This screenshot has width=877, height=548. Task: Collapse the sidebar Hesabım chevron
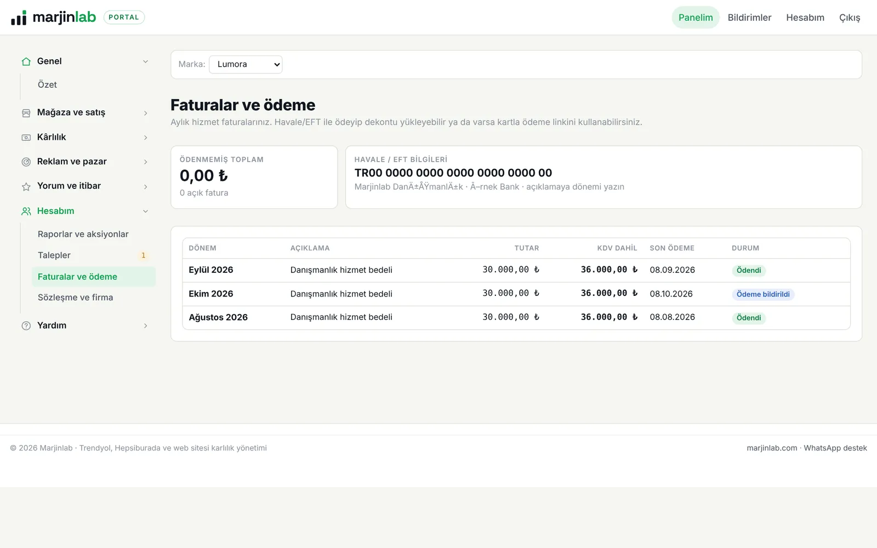coord(145,211)
